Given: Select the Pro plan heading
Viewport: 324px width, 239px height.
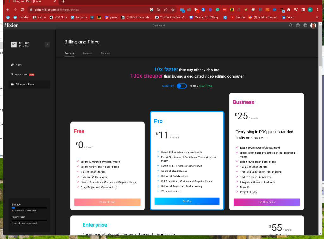Looking at the screenshot, I should [158, 121].
